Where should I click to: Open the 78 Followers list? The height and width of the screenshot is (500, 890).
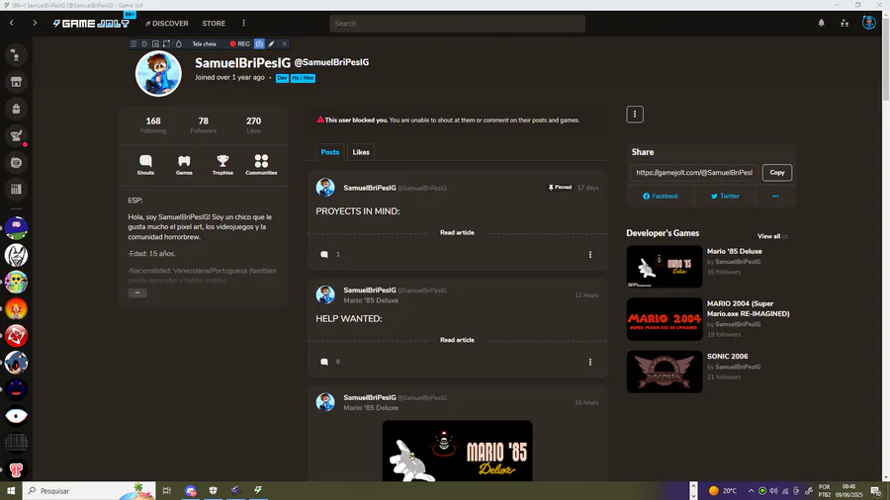click(203, 125)
